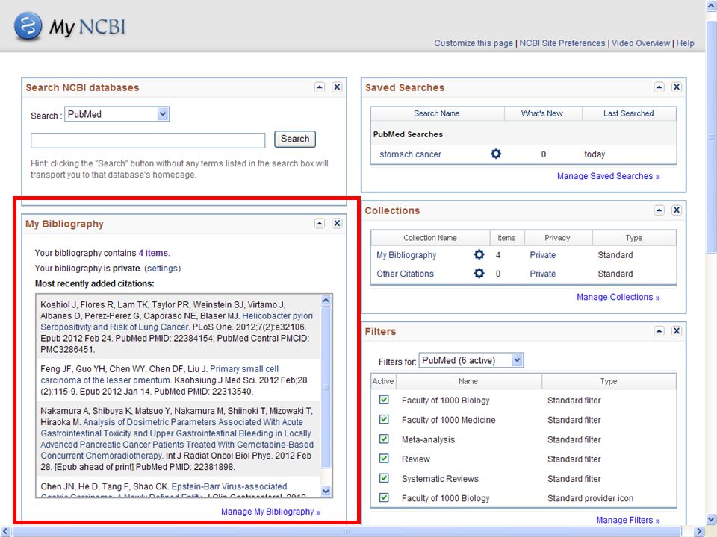Screen dimensions: 717x537
Task: Click page vertical scrollbar up arrow
Action: pos(711,5)
